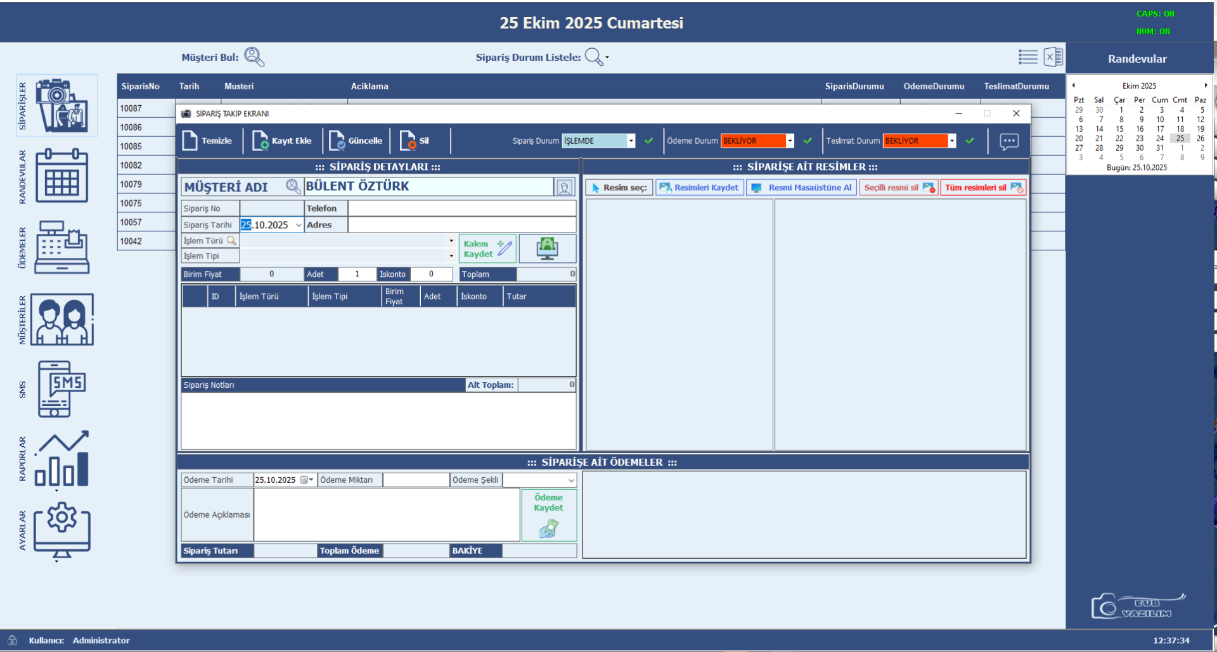
Task: Open the Randevular calendar icon in sidebar
Action: click(x=61, y=176)
